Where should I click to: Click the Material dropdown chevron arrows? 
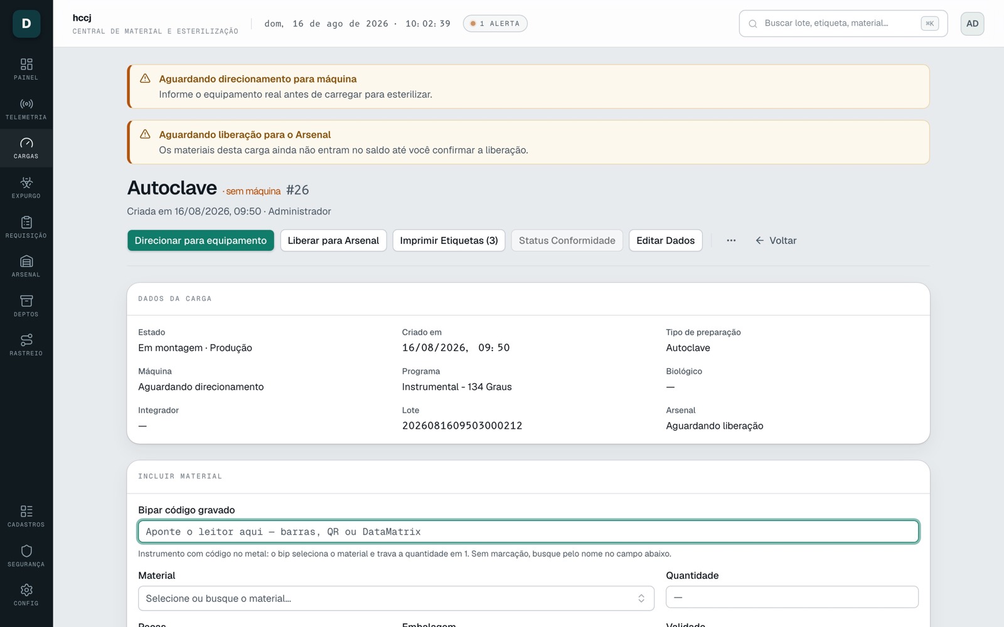641,598
